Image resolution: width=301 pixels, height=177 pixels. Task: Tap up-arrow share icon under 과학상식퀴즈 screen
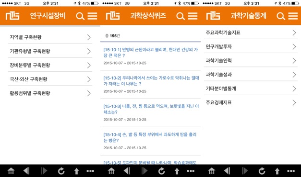[x=177, y=171]
